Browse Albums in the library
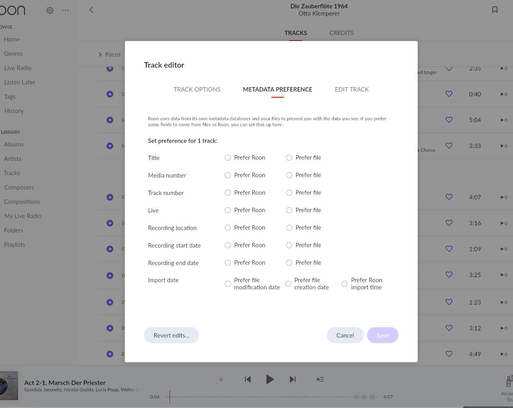Viewport: 513px width, 408px height. click(14, 144)
